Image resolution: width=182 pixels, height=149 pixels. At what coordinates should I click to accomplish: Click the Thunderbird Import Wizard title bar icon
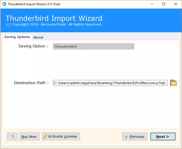pos(4,4)
